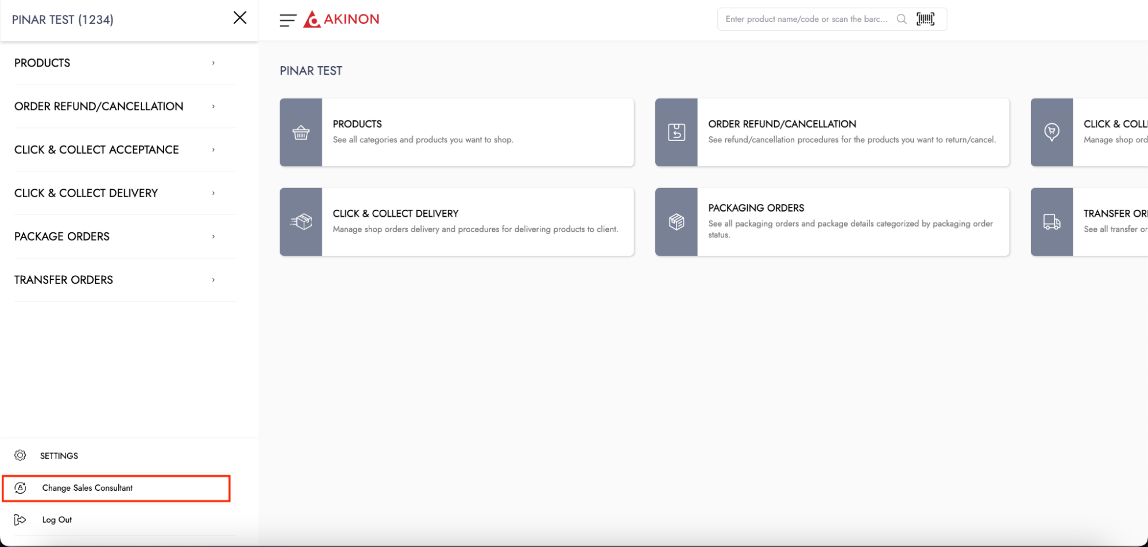
Task: Click the Order Refund/Cancellation card icon
Action: (x=676, y=132)
